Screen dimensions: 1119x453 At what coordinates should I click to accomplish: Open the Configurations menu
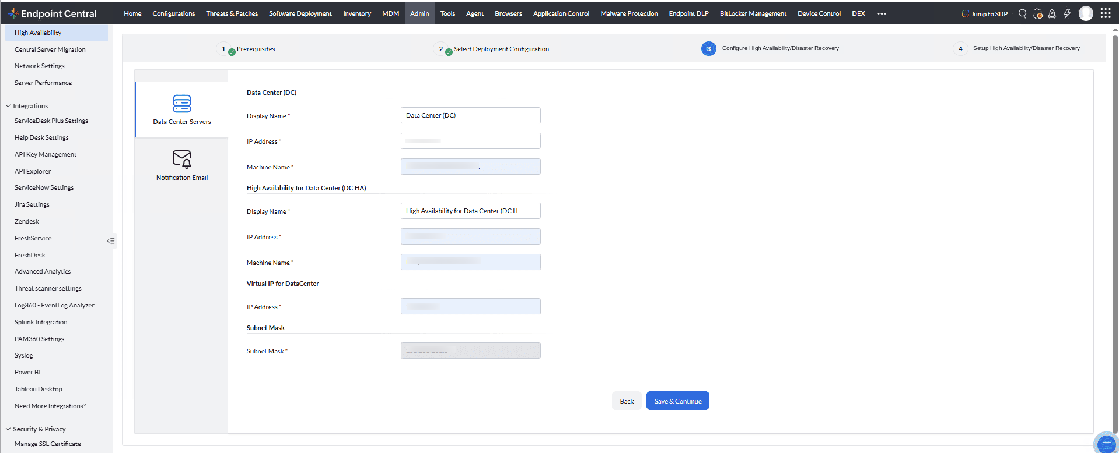(x=174, y=13)
